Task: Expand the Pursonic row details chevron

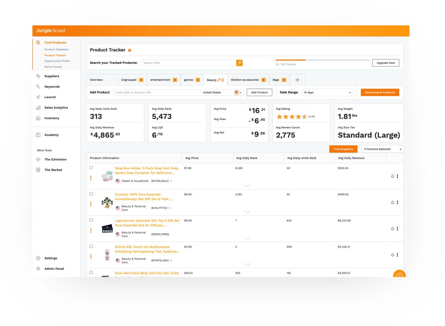Action: pyautogui.click(x=247, y=212)
